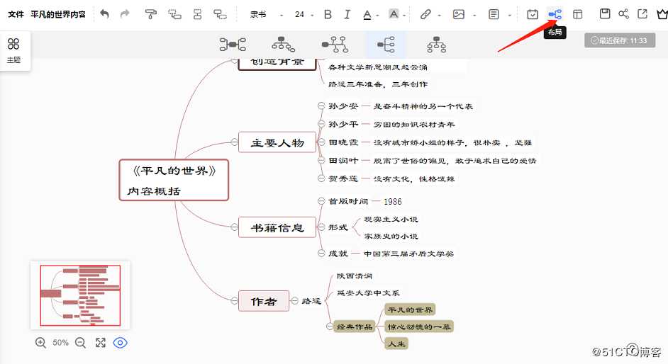The image size is (668, 364).
Task: Open the 文件 menu
Action: pos(16,14)
